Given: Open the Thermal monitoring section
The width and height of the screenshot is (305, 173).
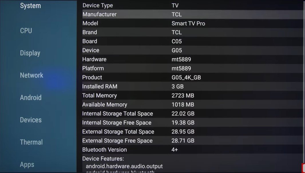Looking at the screenshot, I should 31,142.
